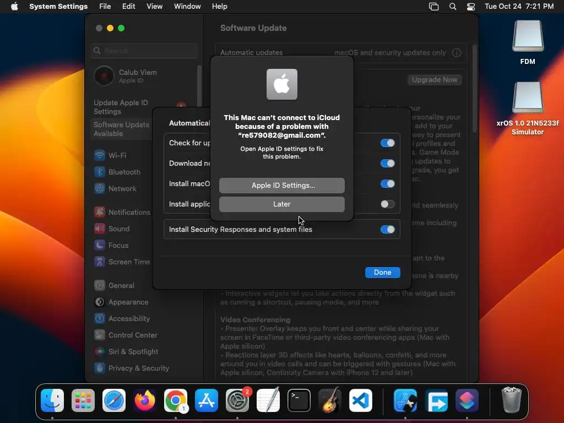Open Migration Assistant icon in Dock
The image size is (564, 423).
tap(436, 400)
